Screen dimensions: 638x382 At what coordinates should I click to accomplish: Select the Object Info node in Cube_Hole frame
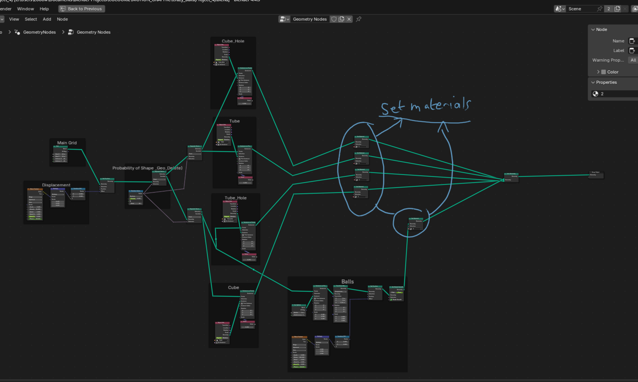point(222,54)
